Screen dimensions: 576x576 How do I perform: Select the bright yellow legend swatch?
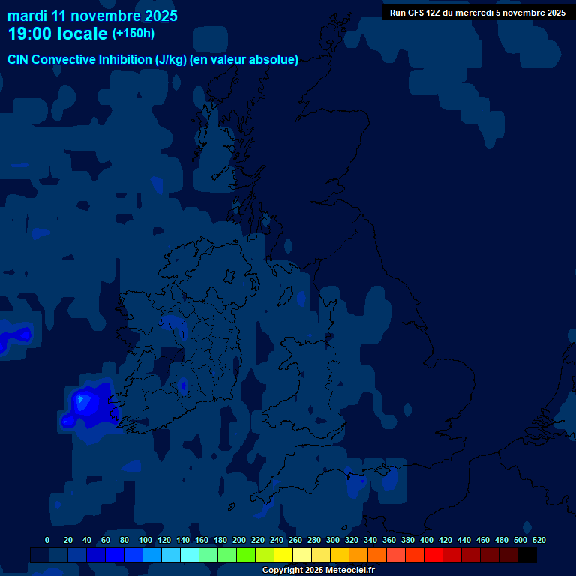[x=283, y=555]
